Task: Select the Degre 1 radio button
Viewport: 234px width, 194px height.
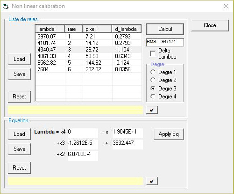Action: pyautogui.click(x=153, y=72)
